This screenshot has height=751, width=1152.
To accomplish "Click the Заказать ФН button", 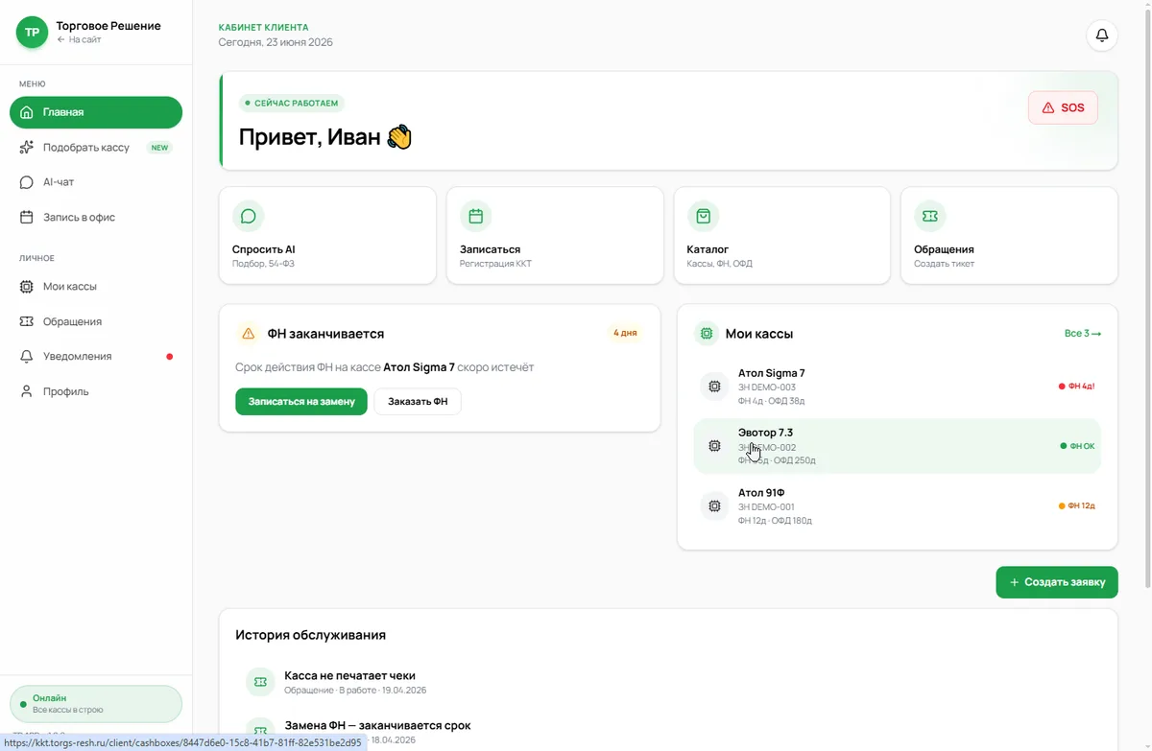I will [418, 402].
